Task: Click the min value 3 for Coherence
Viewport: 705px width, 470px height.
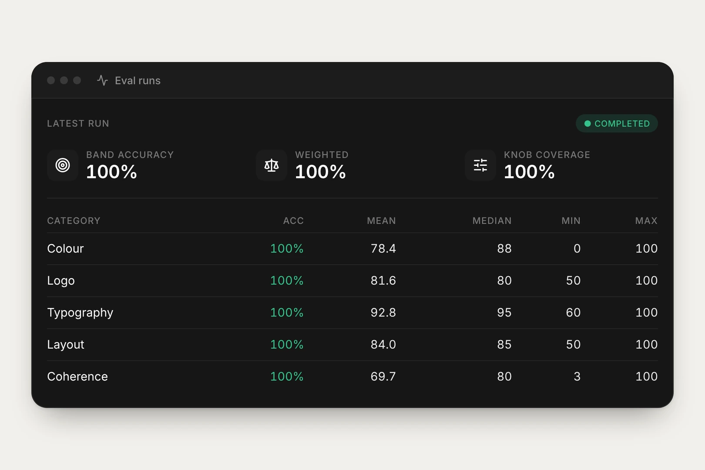Action: coord(577,376)
